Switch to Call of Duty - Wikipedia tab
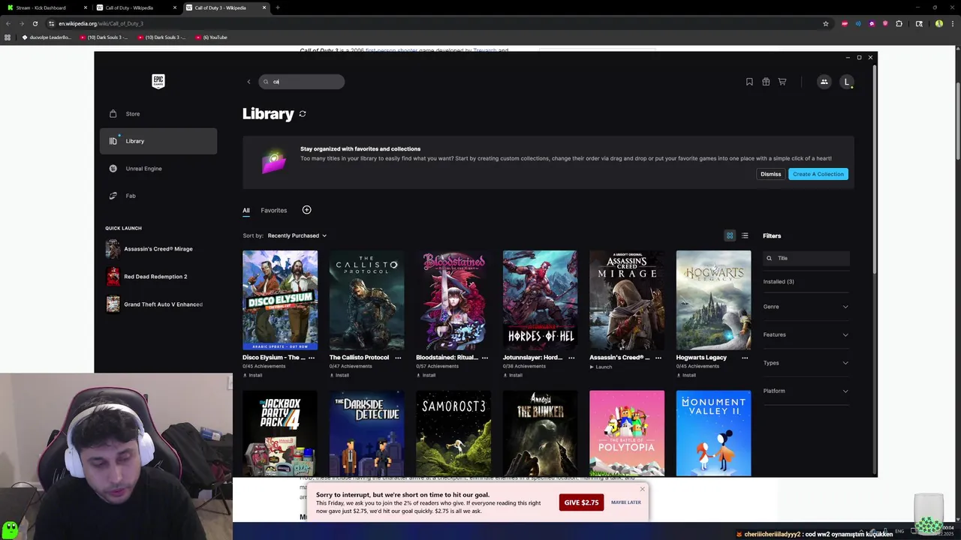Viewport: 961px width, 540px height. click(135, 7)
